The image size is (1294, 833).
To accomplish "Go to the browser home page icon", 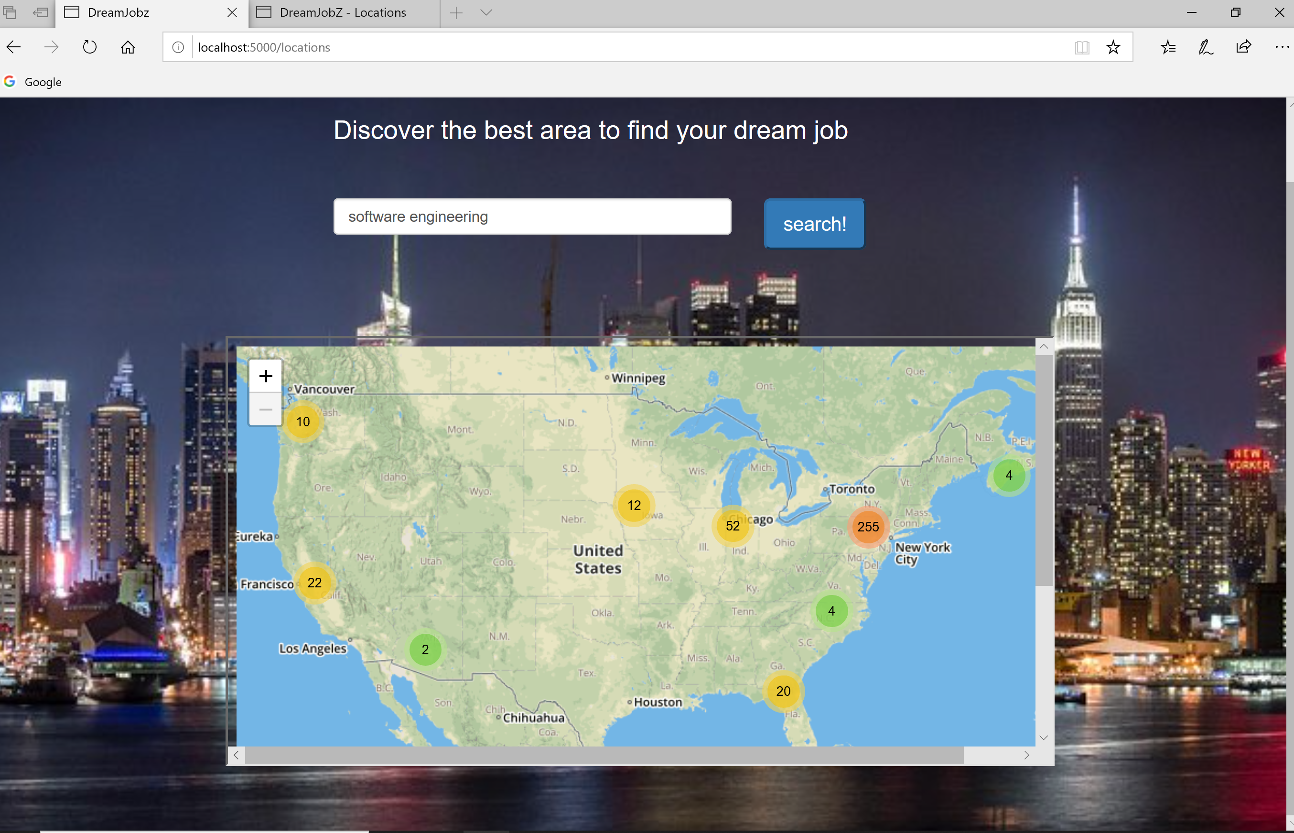I will tap(128, 48).
